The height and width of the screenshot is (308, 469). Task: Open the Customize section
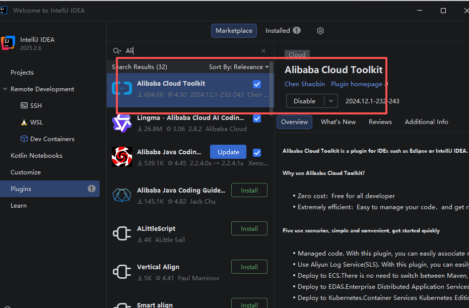[26, 172]
